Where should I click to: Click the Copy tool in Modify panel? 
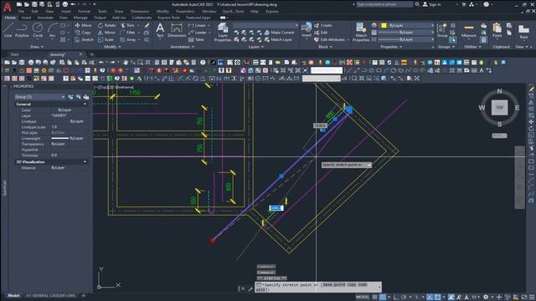[x=83, y=33]
